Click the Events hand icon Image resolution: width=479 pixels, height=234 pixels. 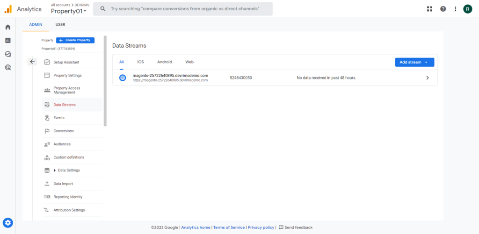coord(47,118)
